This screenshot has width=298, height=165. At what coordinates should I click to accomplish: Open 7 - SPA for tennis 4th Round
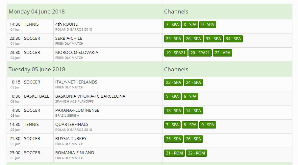[172, 25]
